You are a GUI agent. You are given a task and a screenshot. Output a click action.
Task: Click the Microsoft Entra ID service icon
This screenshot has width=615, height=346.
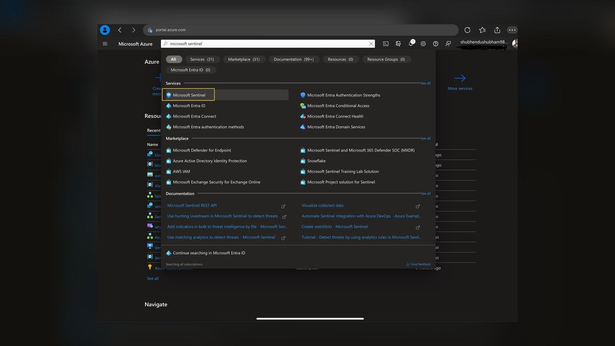click(x=169, y=106)
